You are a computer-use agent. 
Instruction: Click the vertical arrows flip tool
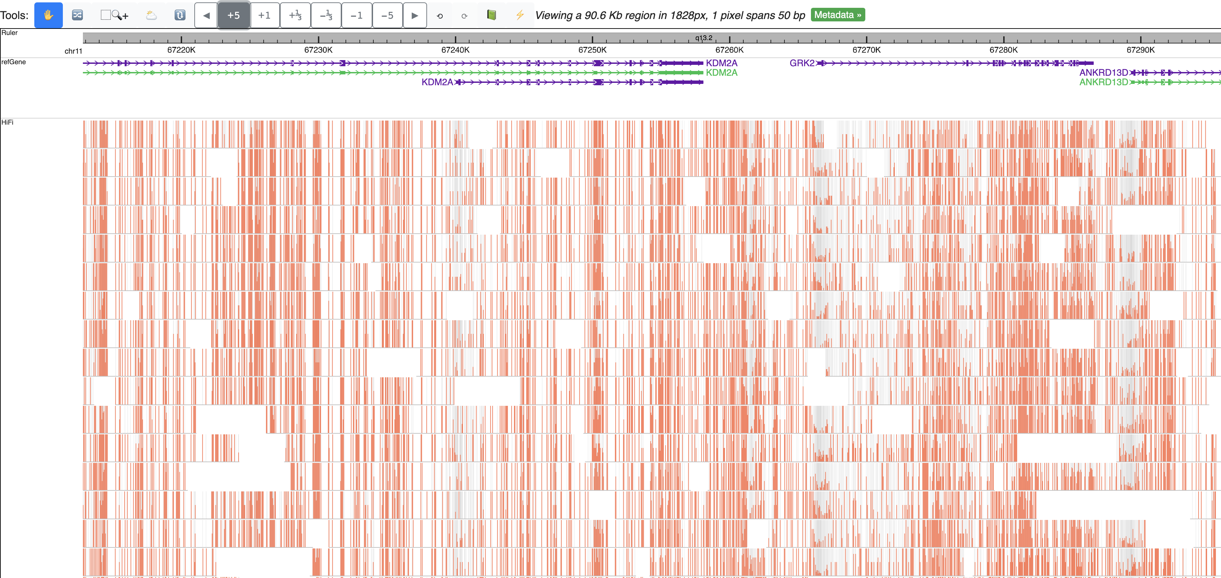click(x=180, y=15)
